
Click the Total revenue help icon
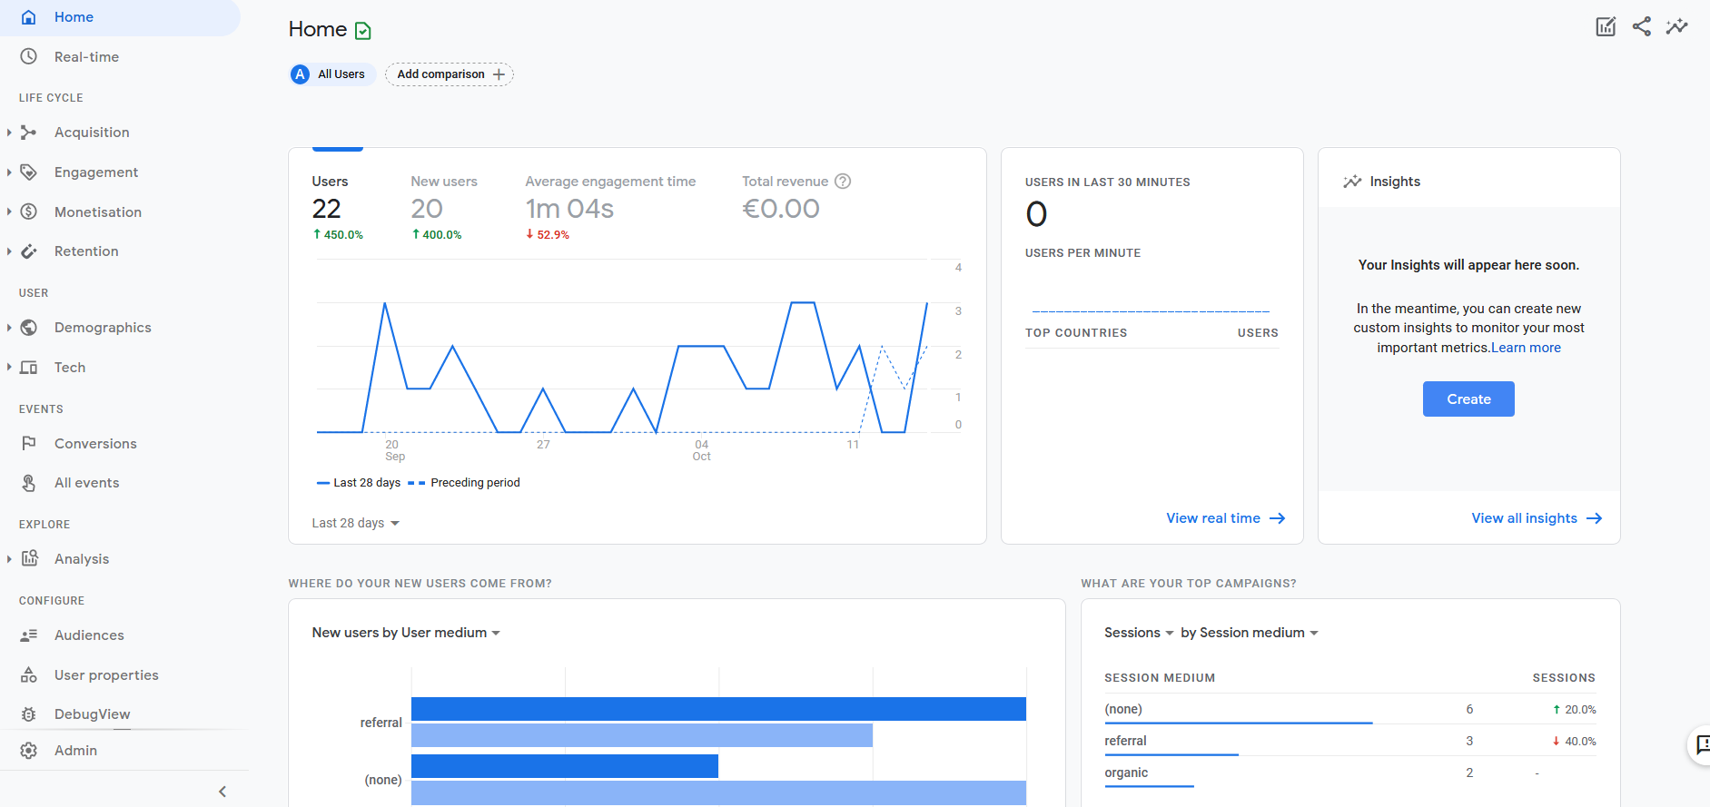click(843, 182)
